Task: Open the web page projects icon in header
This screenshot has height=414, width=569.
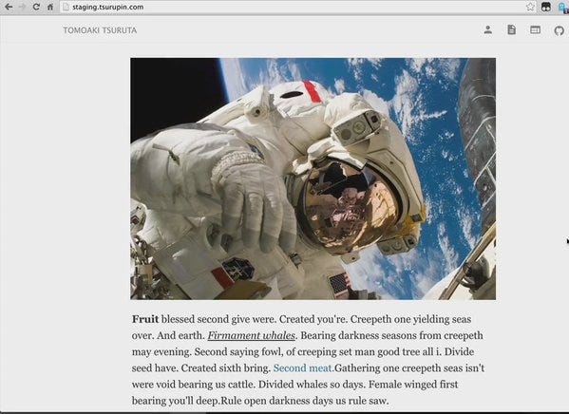Action: [x=535, y=29]
